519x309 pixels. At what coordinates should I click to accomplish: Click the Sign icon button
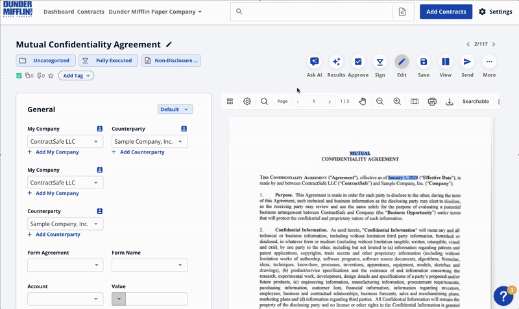pyautogui.click(x=380, y=62)
